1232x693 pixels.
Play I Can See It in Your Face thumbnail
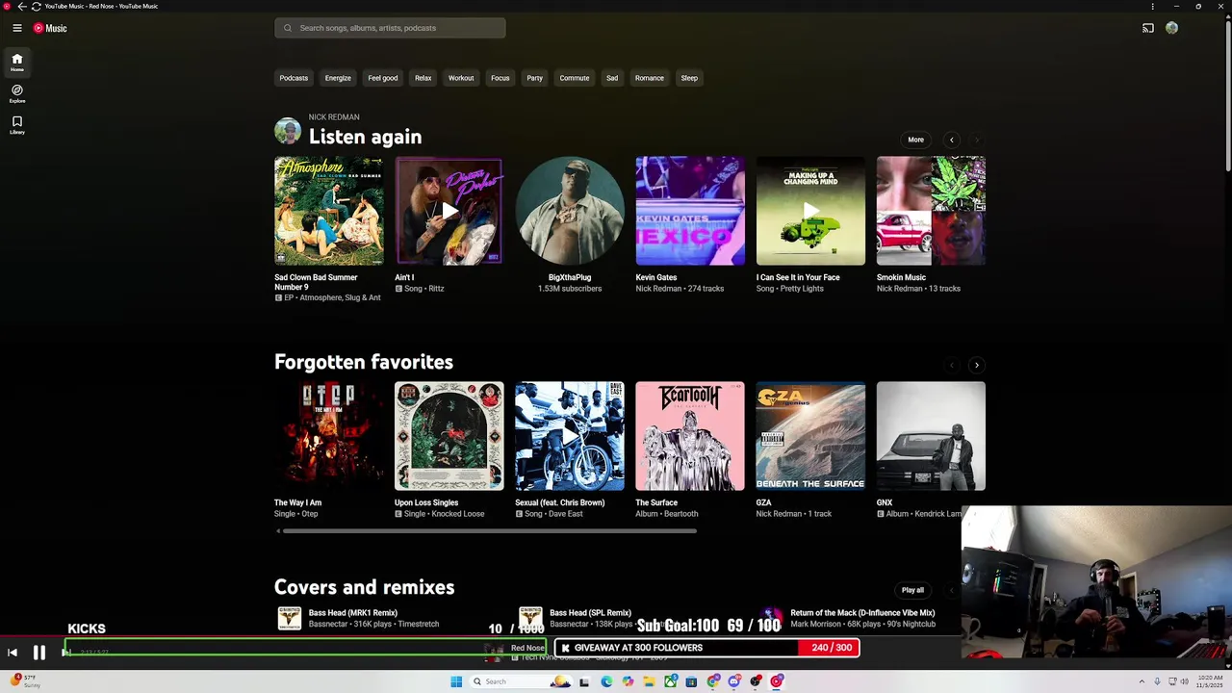(x=810, y=211)
